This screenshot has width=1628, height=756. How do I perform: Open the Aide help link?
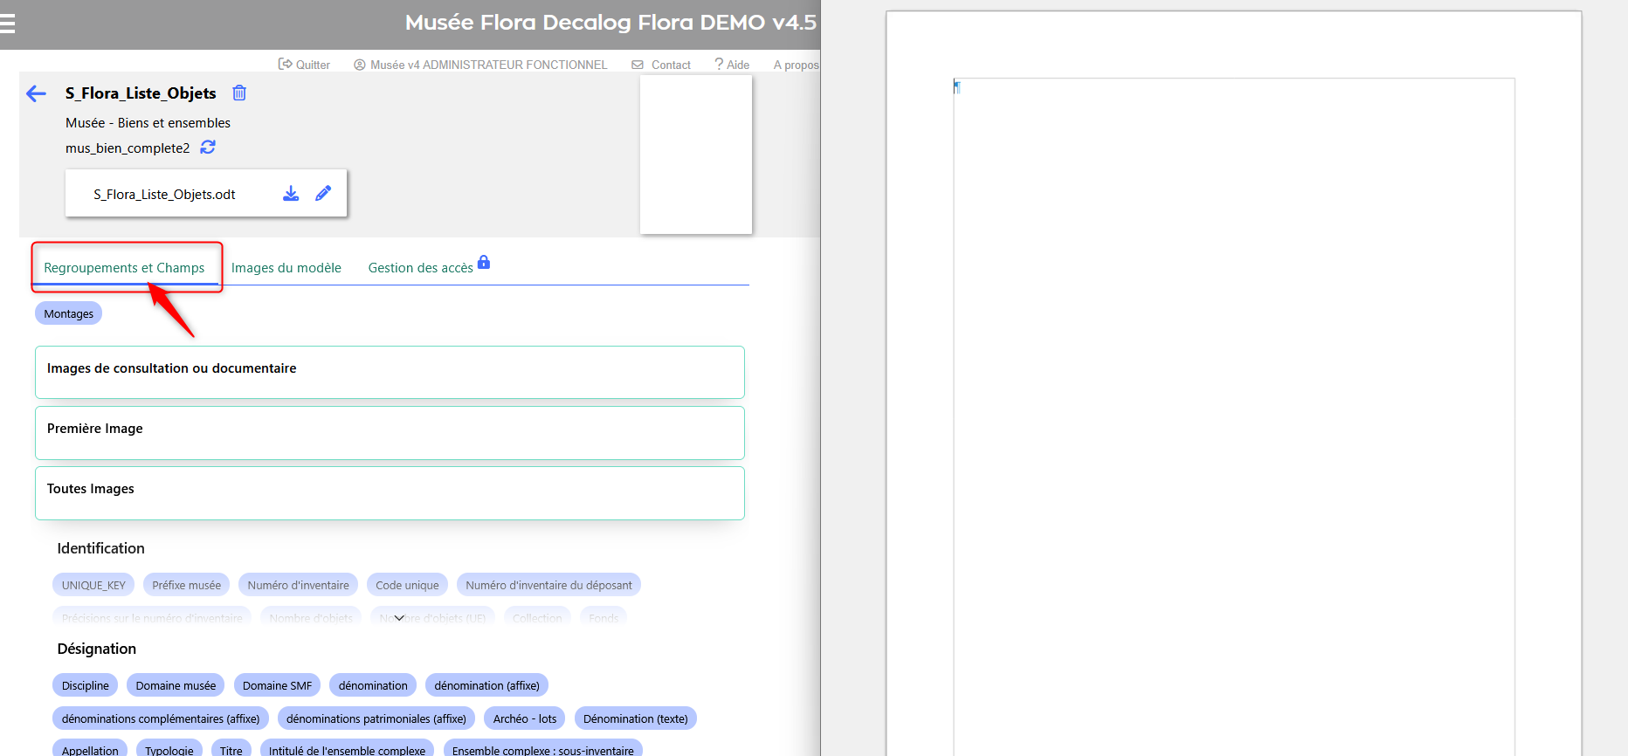[x=732, y=65]
